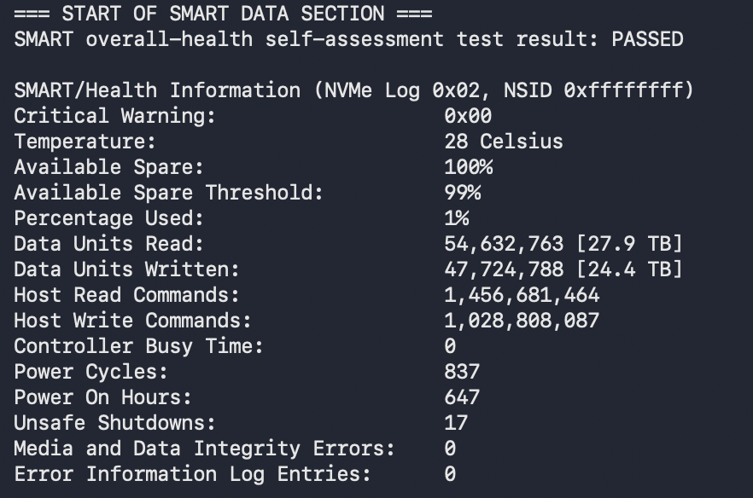
Task: Click the Percentage Used value 1%
Action: click(456, 218)
